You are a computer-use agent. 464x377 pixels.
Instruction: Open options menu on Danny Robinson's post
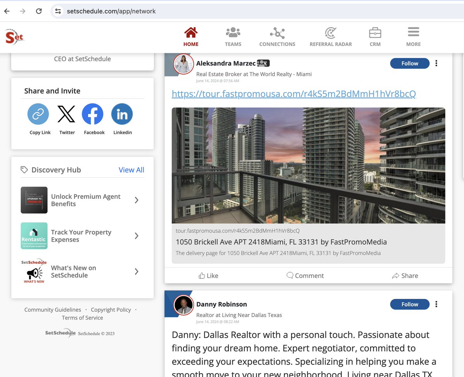436,304
